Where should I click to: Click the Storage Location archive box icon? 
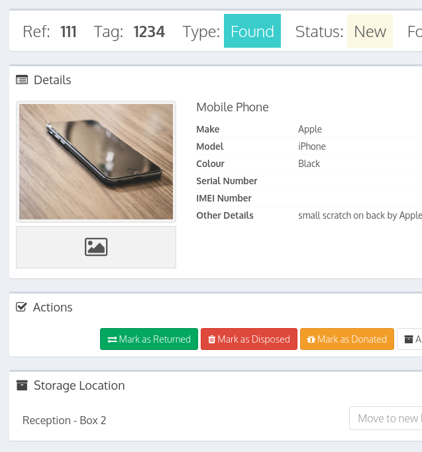point(22,385)
